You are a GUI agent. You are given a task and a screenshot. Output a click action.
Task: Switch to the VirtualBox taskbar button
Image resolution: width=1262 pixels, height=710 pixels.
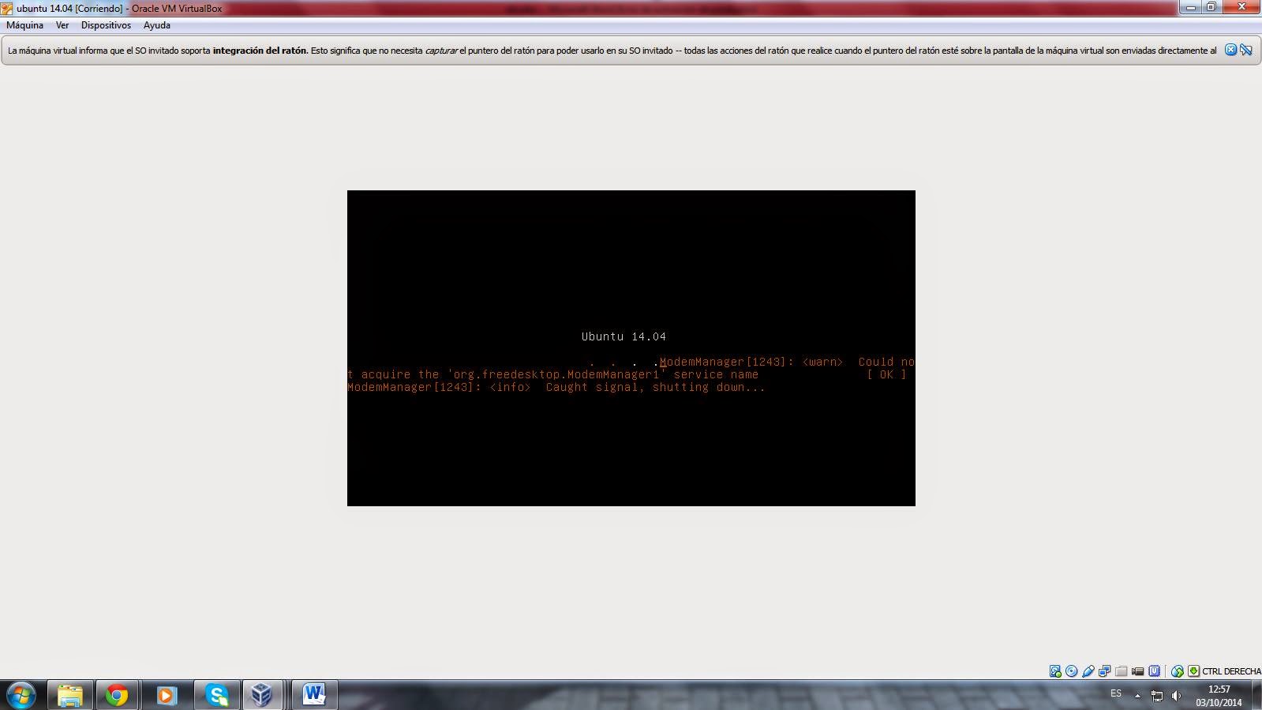coord(262,695)
